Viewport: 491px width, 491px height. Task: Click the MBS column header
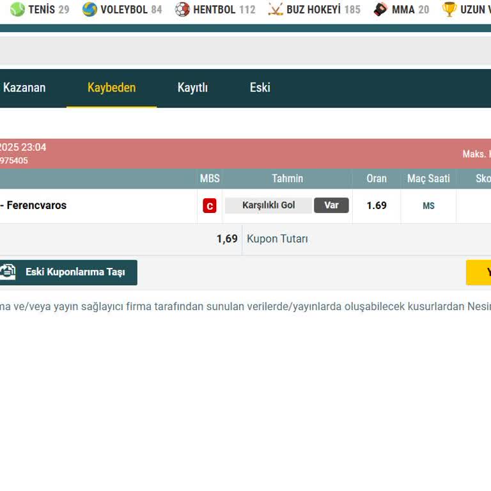pos(210,178)
